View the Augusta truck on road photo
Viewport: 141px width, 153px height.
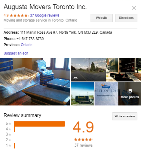click(x=82, y=94)
